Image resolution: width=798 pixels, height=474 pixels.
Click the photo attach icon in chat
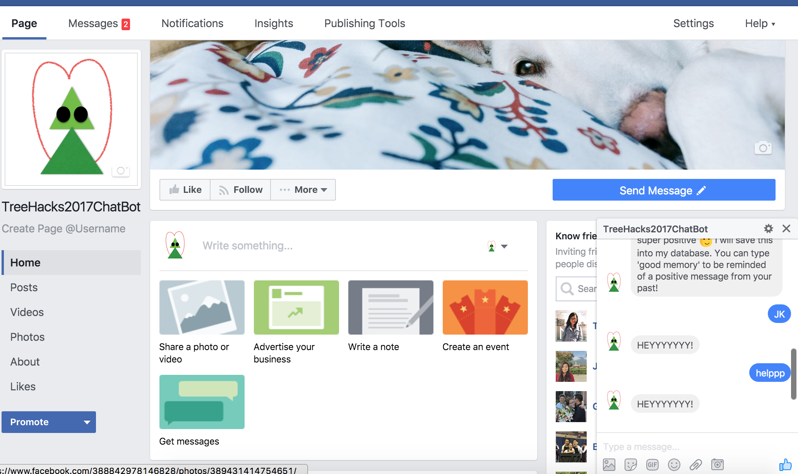coord(609,464)
